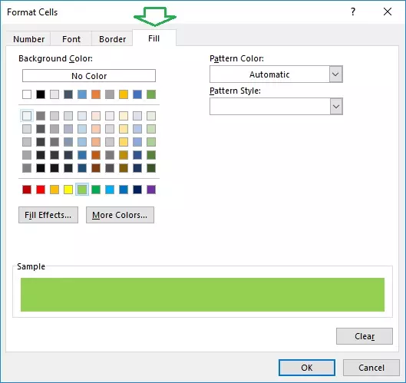Pick the purple standard color swatch

[151, 190]
